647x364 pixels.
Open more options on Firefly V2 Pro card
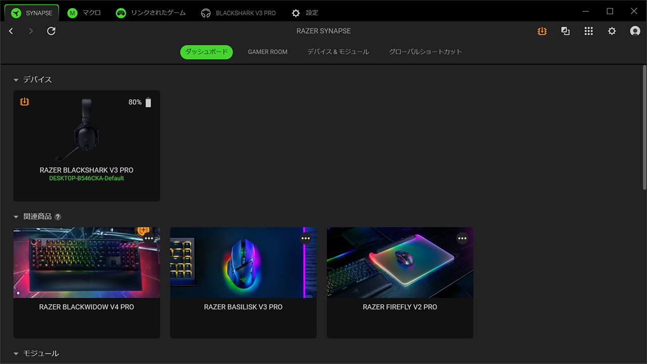coord(462,239)
